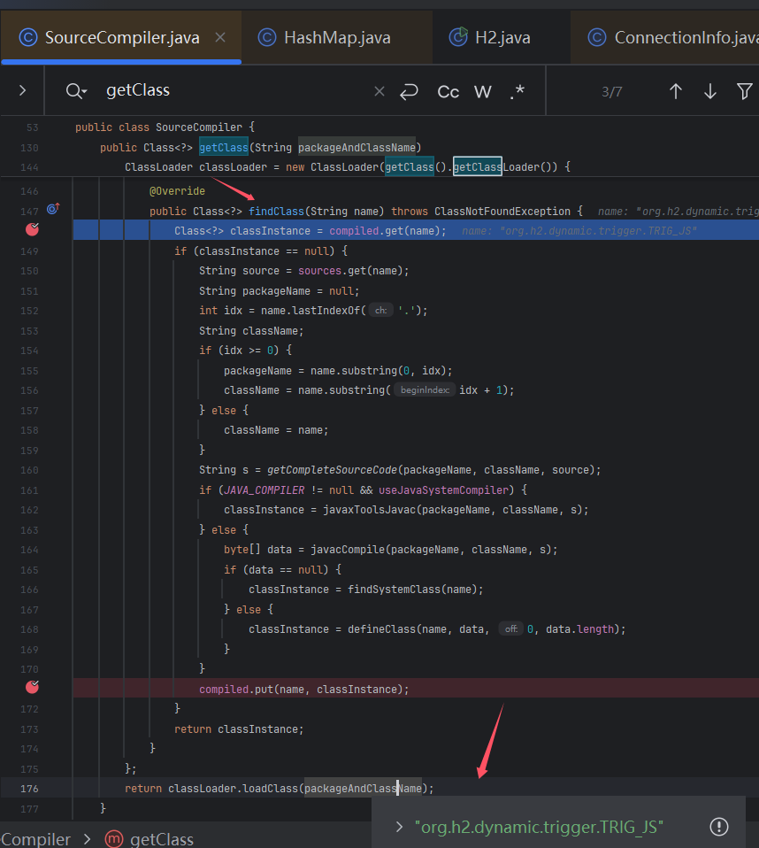Viewport: 759px width, 848px height.
Task: Insert new line in search field
Action: [410, 91]
